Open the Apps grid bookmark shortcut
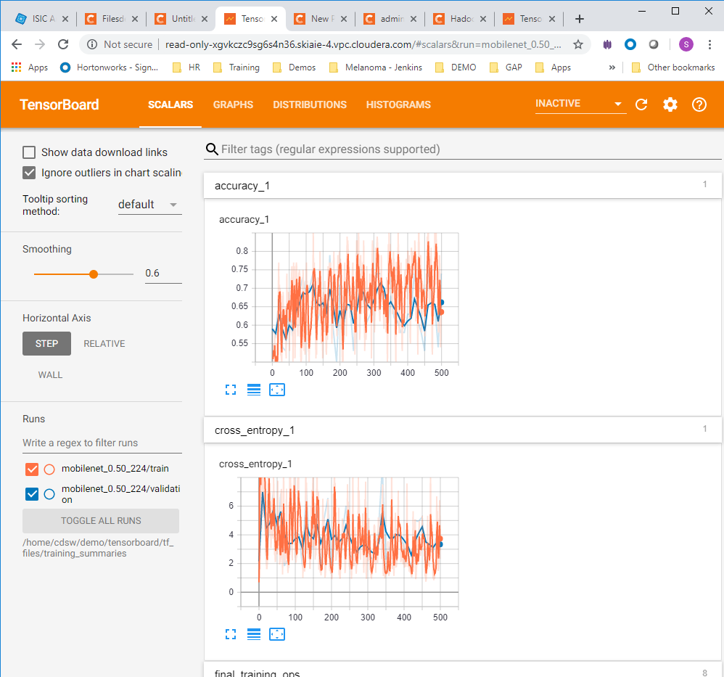Image resolution: width=724 pixels, height=677 pixels. point(30,67)
